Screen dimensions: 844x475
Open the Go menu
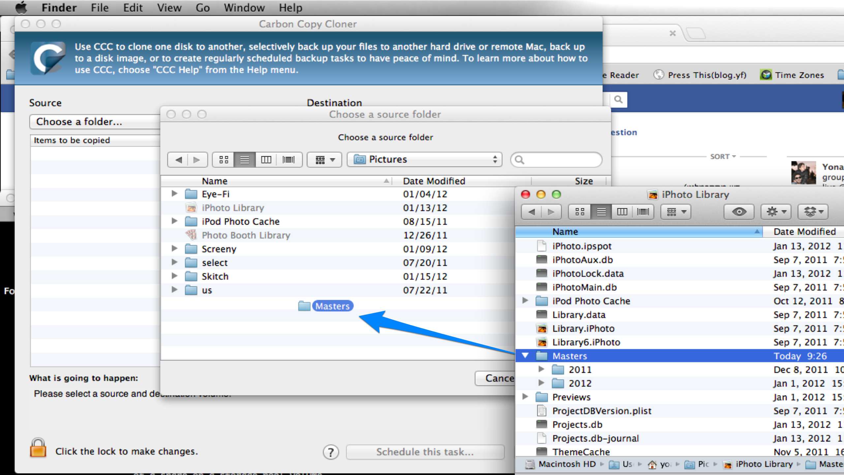pos(202,8)
